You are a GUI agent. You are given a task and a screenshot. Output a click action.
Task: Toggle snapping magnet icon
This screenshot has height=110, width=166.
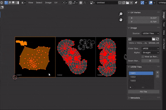[70, 3]
